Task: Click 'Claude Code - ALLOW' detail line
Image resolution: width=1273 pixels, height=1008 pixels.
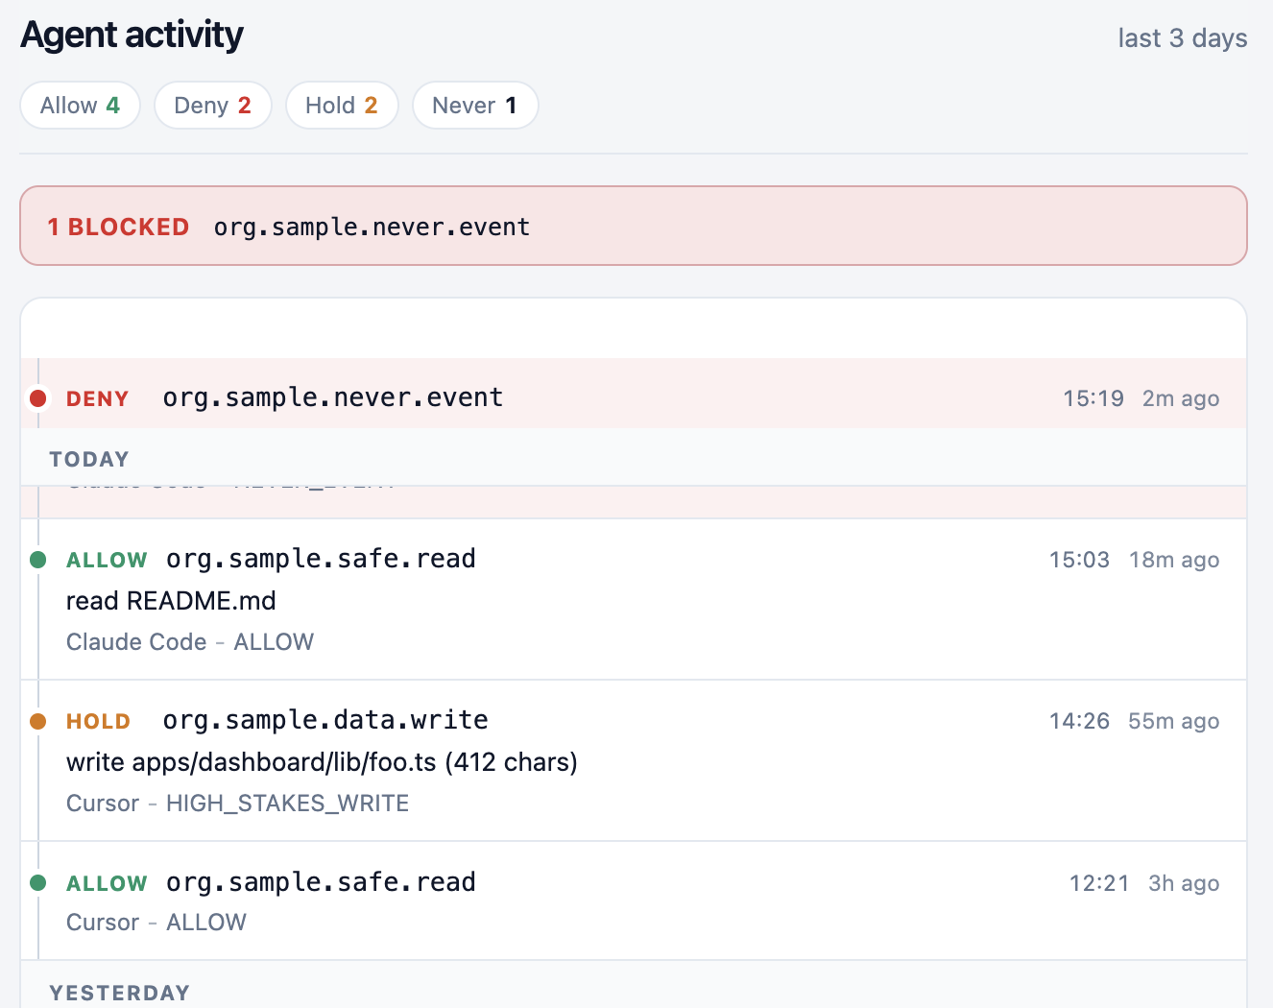Action: pos(190,642)
